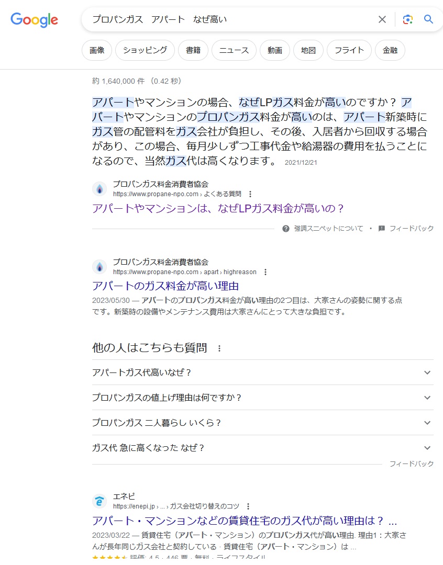Open link アパートのガス料金が高い理由
The width and height of the screenshot is (443, 565).
click(165, 286)
